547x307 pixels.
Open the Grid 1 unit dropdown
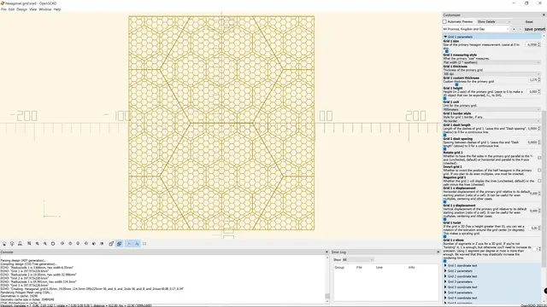pos(492,110)
